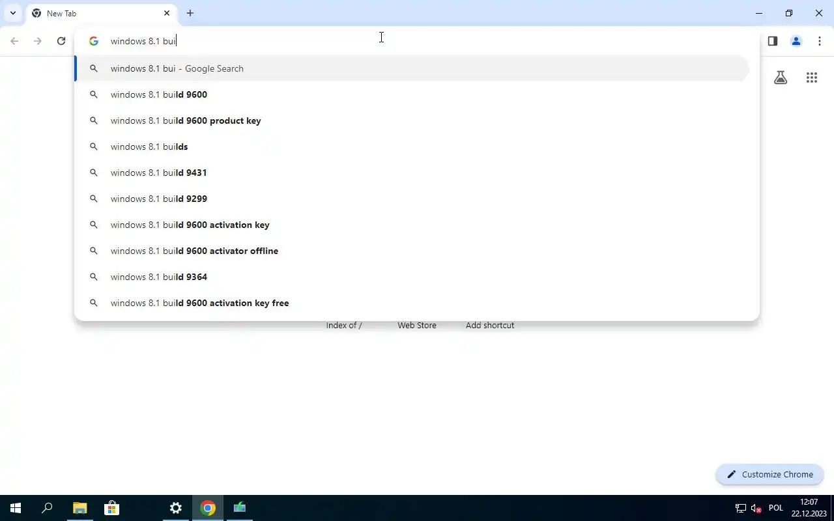Viewport: 834px width, 521px height.
Task: Switch POL input language indicator
Action: (775, 508)
